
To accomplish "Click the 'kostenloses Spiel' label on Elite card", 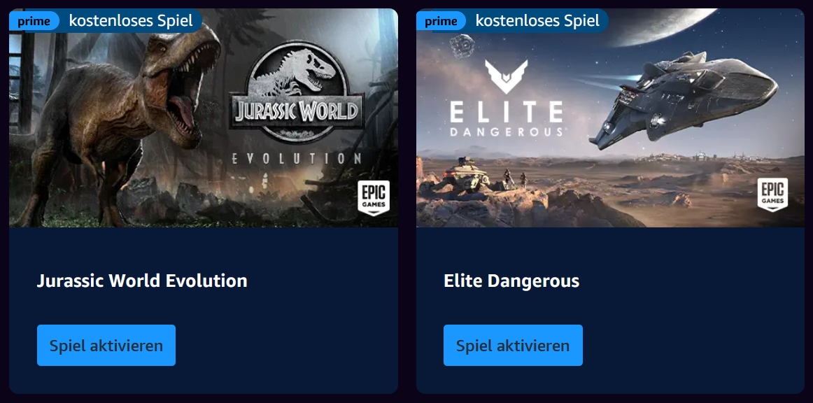I will tap(537, 21).
